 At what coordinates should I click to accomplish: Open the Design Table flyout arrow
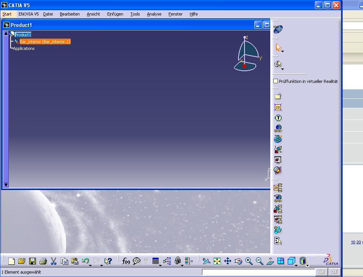(160, 265)
